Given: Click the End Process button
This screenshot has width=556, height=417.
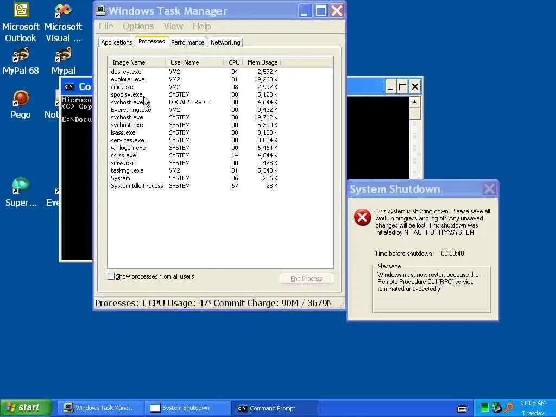Looking at the screenshot, I should (x=307, y=279).
